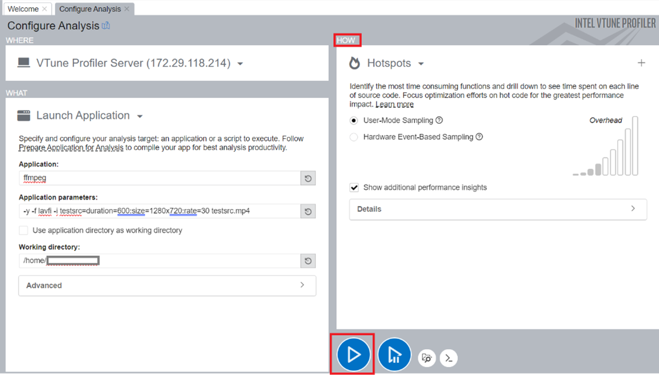Open Prepare Application for Analysis link
The height and width of the screenshot is (375, 659).
pos(71,148)
